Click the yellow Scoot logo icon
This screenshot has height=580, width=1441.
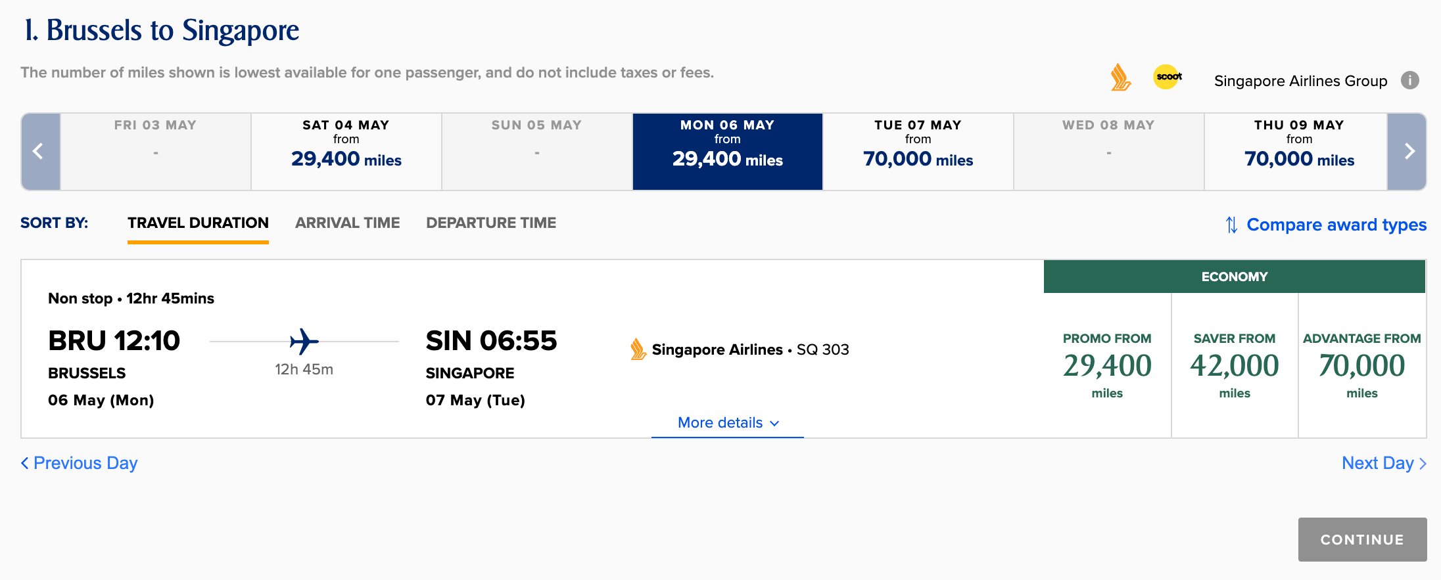pyautogui.click(x=1168, y=77)
